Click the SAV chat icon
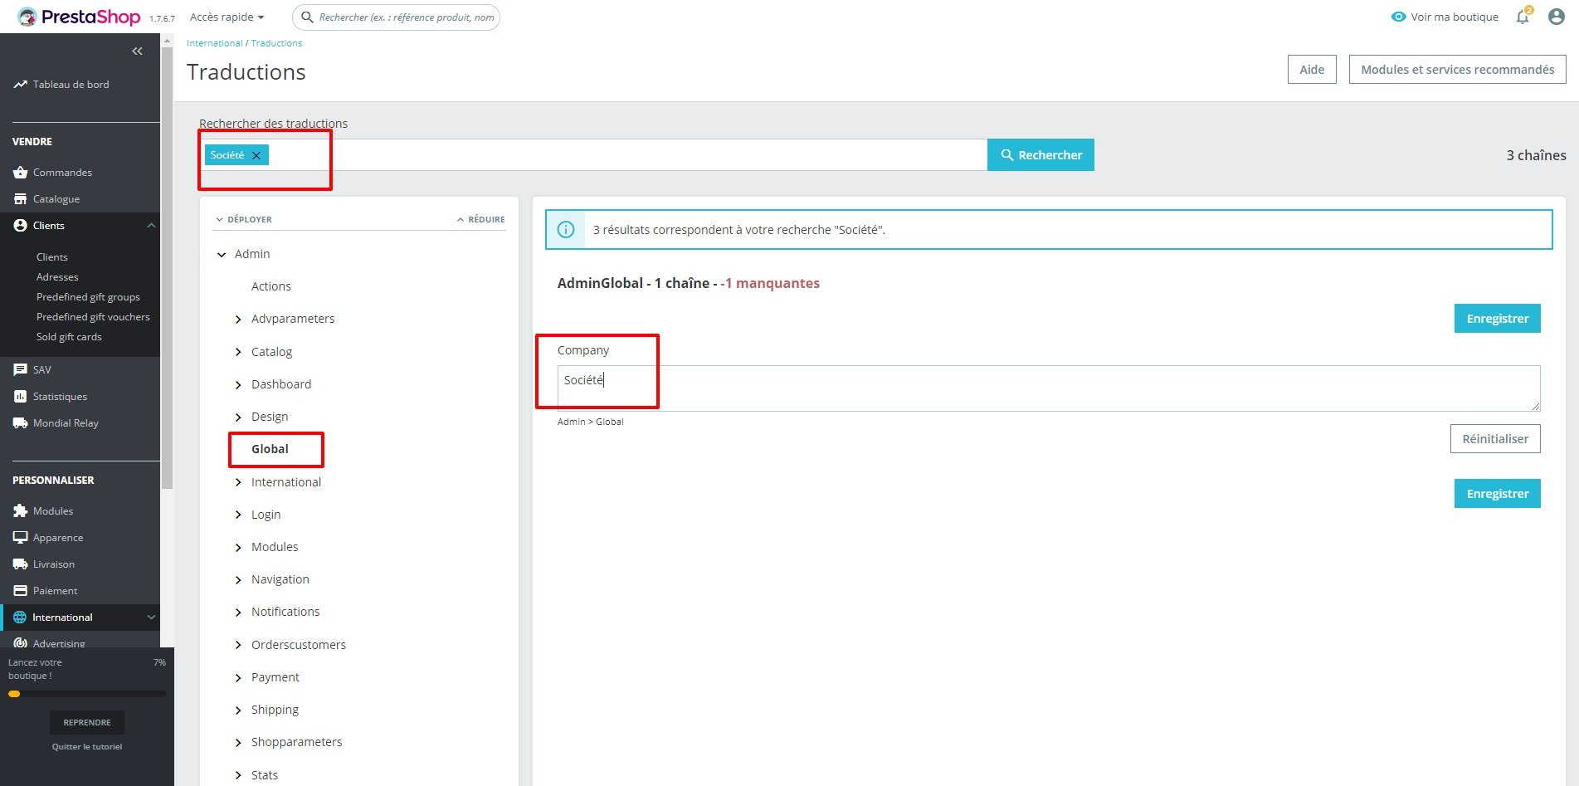1579x786 pixels. (20, 370)
